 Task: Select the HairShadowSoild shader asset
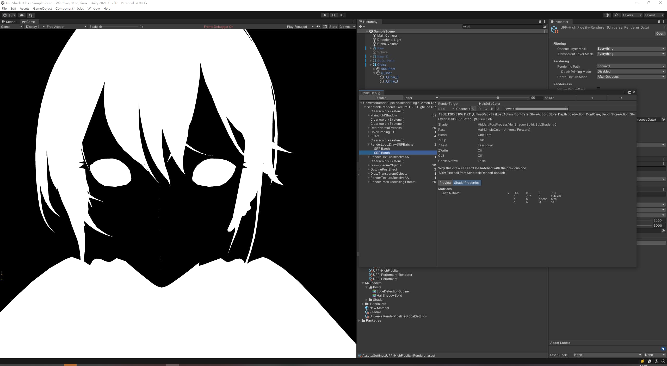point(389,296)
